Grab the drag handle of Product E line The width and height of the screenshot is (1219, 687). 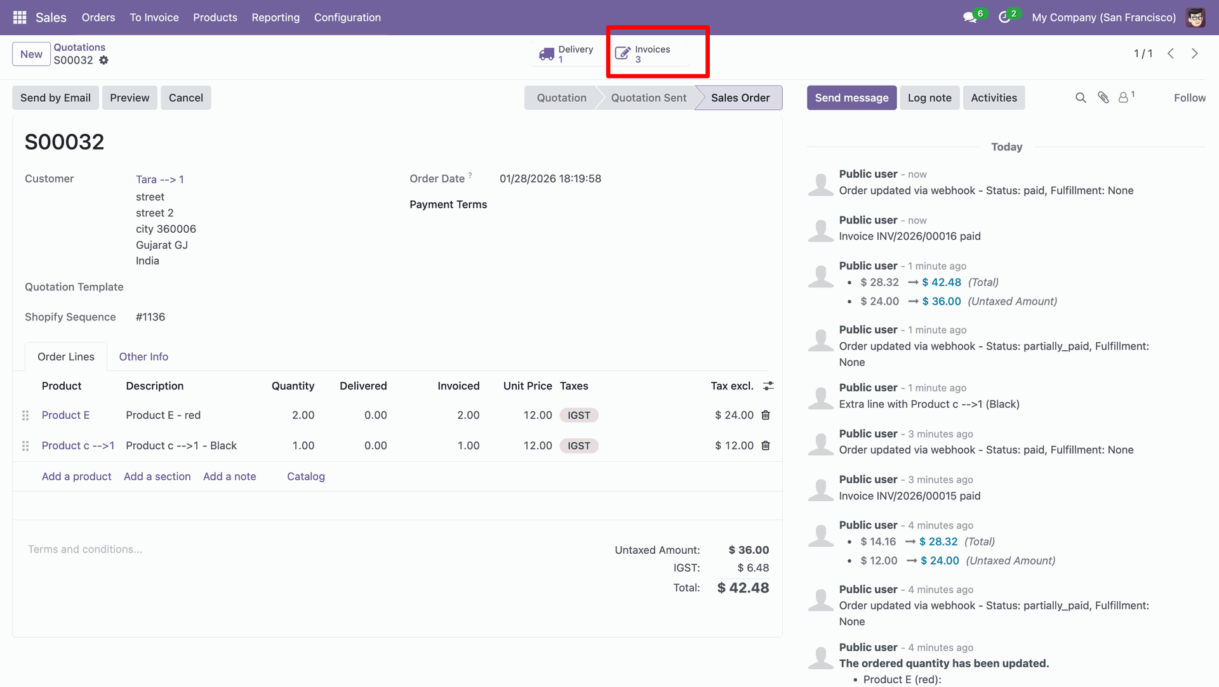point(25,415)
